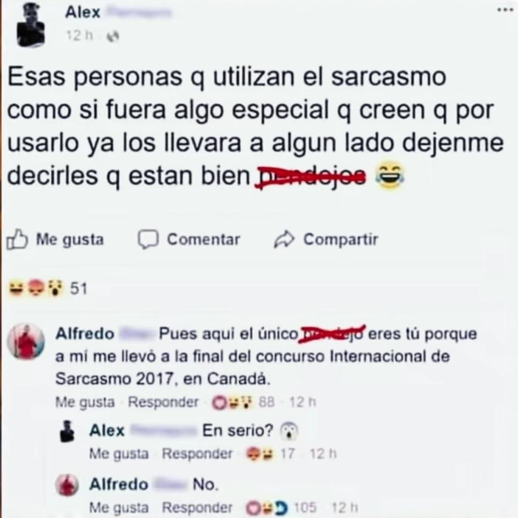This screenshot has width=518, height=518.
Task: Open Alex's profile from post author name
Action: 83,13
